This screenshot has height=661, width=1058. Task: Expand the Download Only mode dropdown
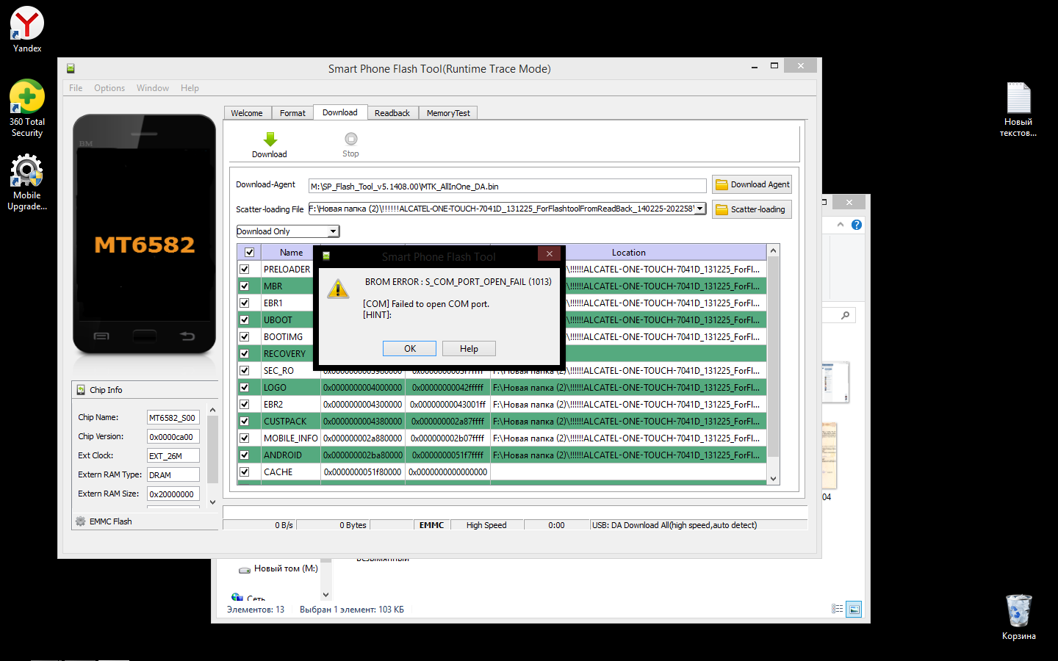333,231
